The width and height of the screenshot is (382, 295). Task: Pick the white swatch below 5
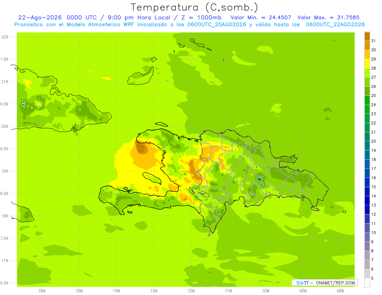367,283
